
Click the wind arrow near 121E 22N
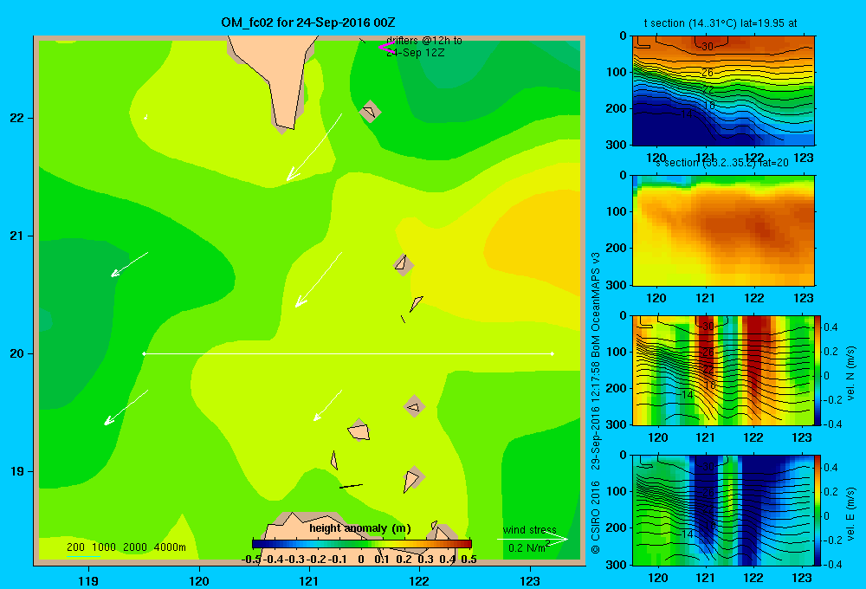(314, 147)
